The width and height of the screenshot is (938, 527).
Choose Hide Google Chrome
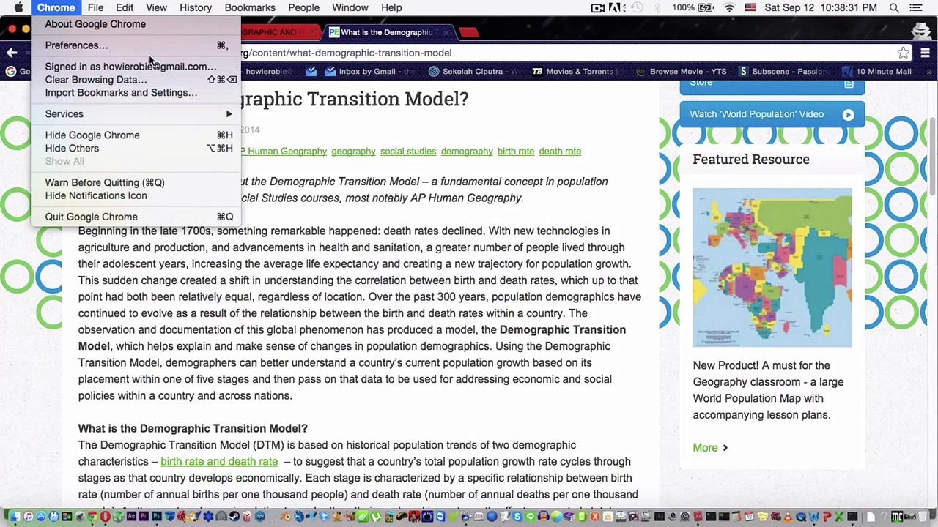tap(136, 135)
